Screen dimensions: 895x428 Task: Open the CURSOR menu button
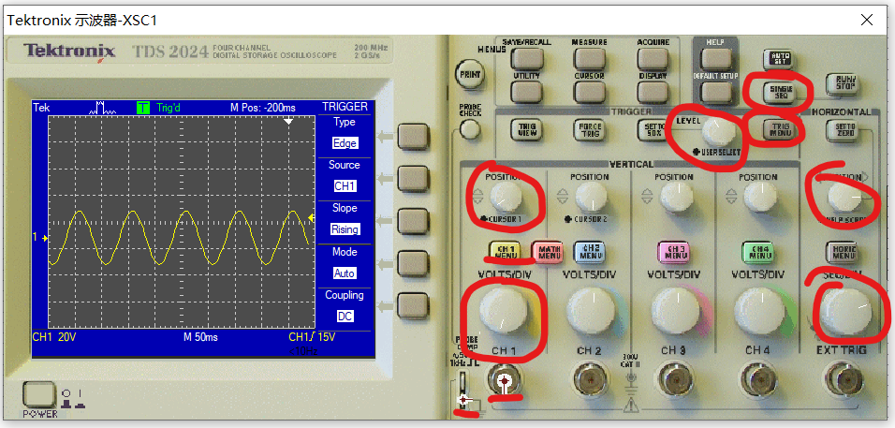click(589, 91)
